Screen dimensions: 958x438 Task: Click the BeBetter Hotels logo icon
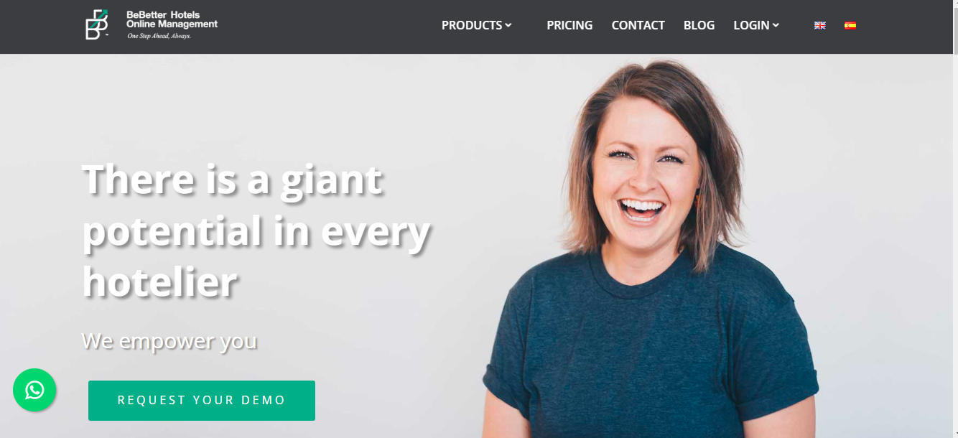[x=97, y=24]
